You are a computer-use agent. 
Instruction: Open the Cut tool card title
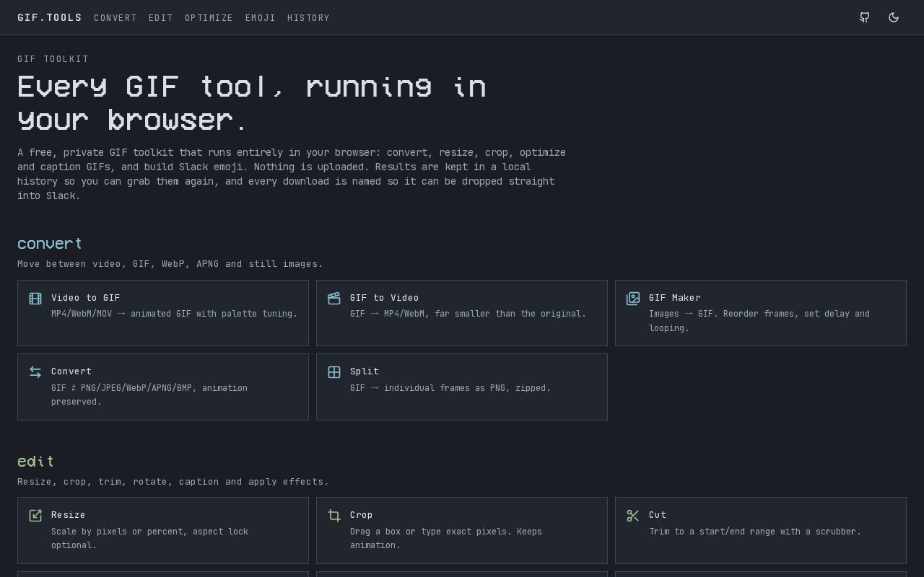pos(658,515)
